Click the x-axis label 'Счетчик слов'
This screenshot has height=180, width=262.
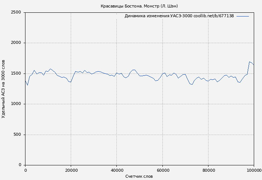tap(139, 176)
